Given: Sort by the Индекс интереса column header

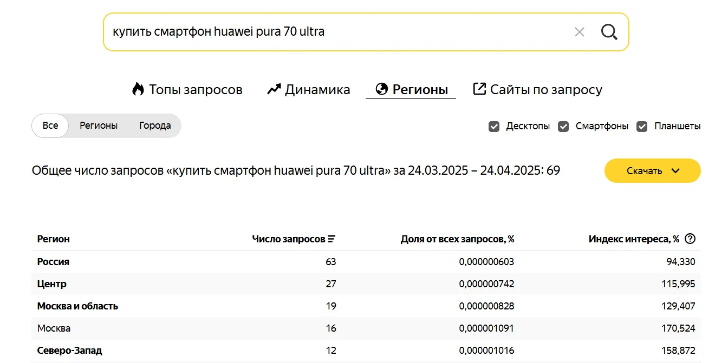Looking at the screenshot, I should pos(634,239).
